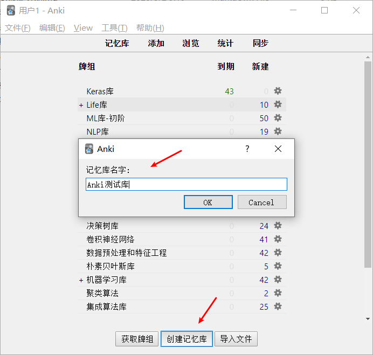373x355 pixels.
Task: Expand the 机器学习库 deck subdecks
Action: click(81, 280)
